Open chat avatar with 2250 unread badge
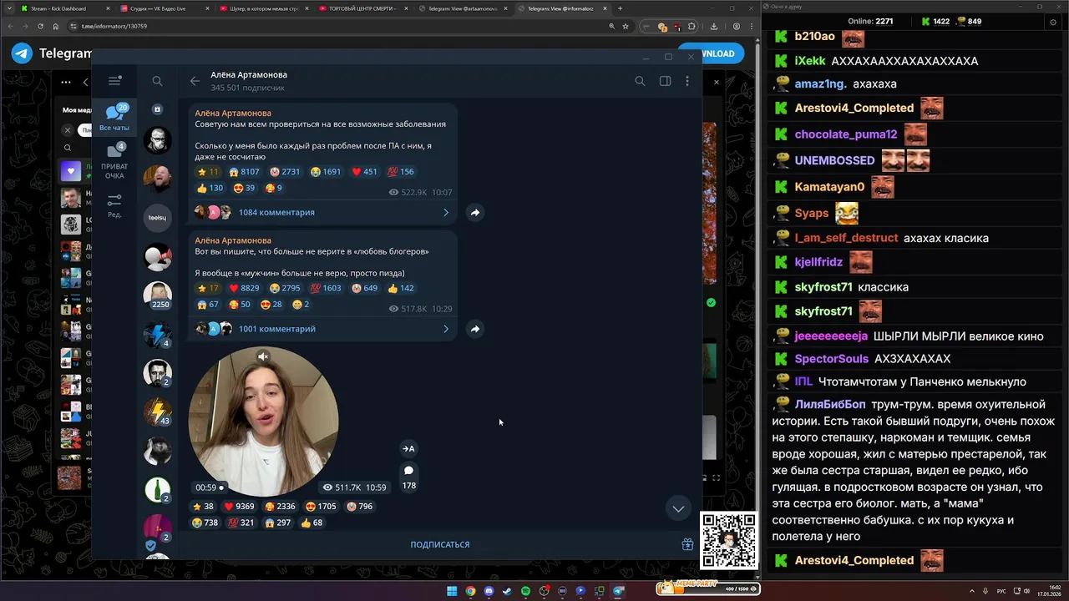The image size is (1069, 601). tap(157, 295)
